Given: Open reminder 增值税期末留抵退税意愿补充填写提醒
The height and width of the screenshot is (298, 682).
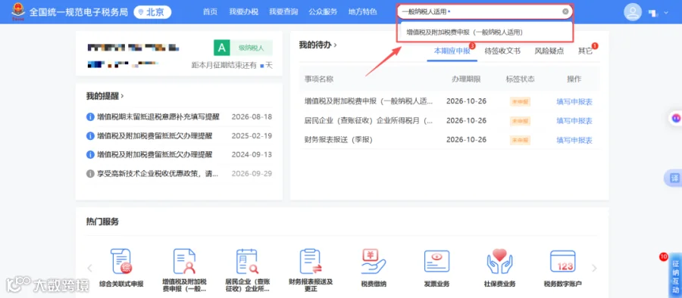Looking at the screenshot, I should pyautogui.click(x=158, y=116).
